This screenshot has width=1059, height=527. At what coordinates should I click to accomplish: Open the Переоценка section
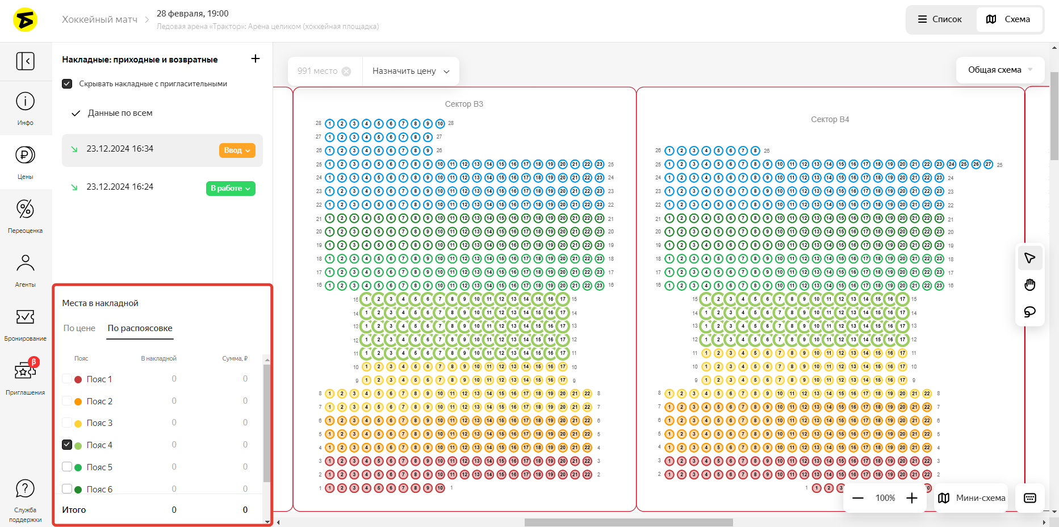pyautogui.click(x=25, y=216)
